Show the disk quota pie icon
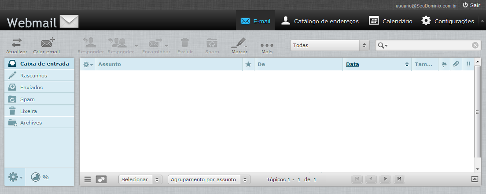The width and height of the screenshot is (486, 194). tap(36, 177)
